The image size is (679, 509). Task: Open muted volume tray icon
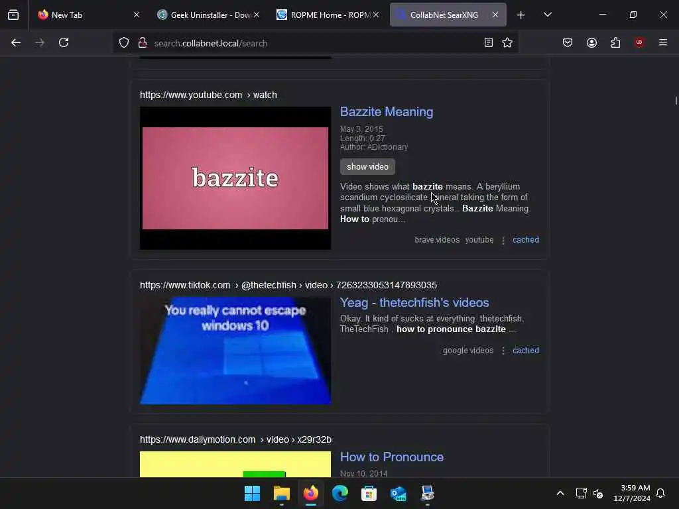pos(598,493)
